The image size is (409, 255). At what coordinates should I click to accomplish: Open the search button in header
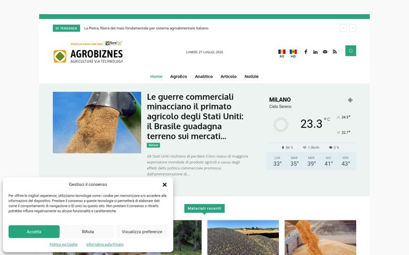coord(350,51)
